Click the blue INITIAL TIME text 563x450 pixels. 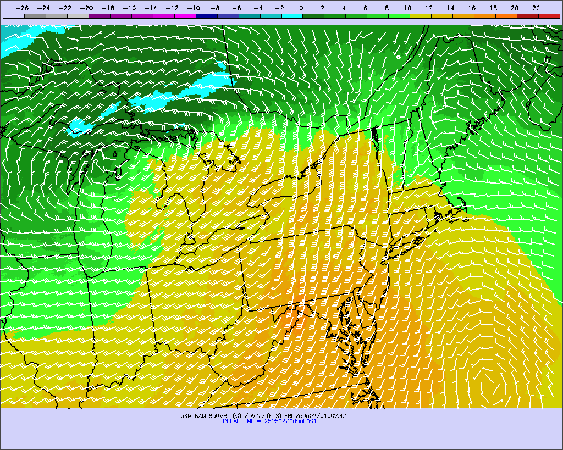pos(269,421)
